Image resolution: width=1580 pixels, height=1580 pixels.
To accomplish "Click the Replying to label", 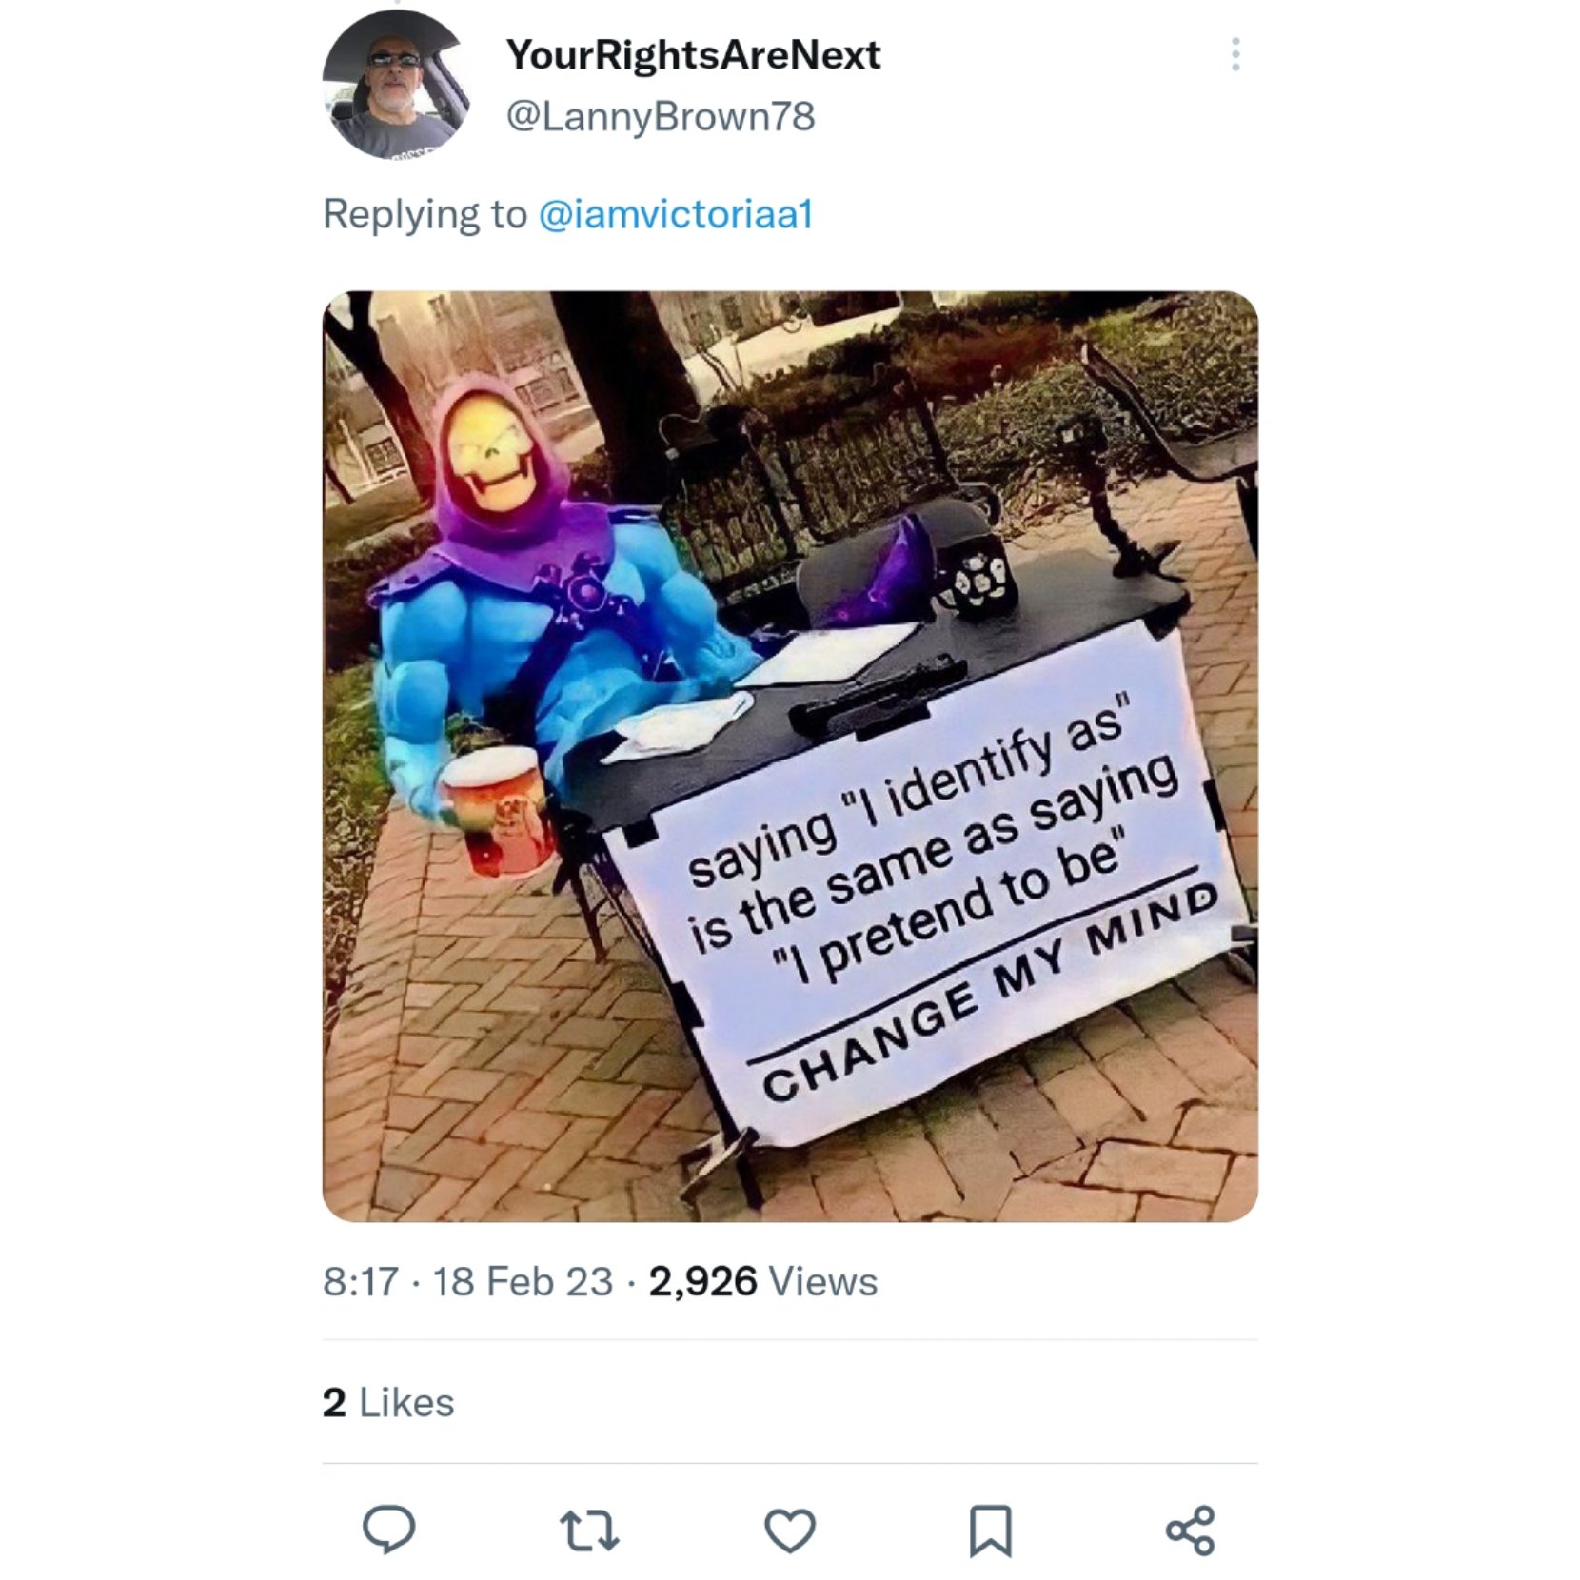I will (425, 214).
